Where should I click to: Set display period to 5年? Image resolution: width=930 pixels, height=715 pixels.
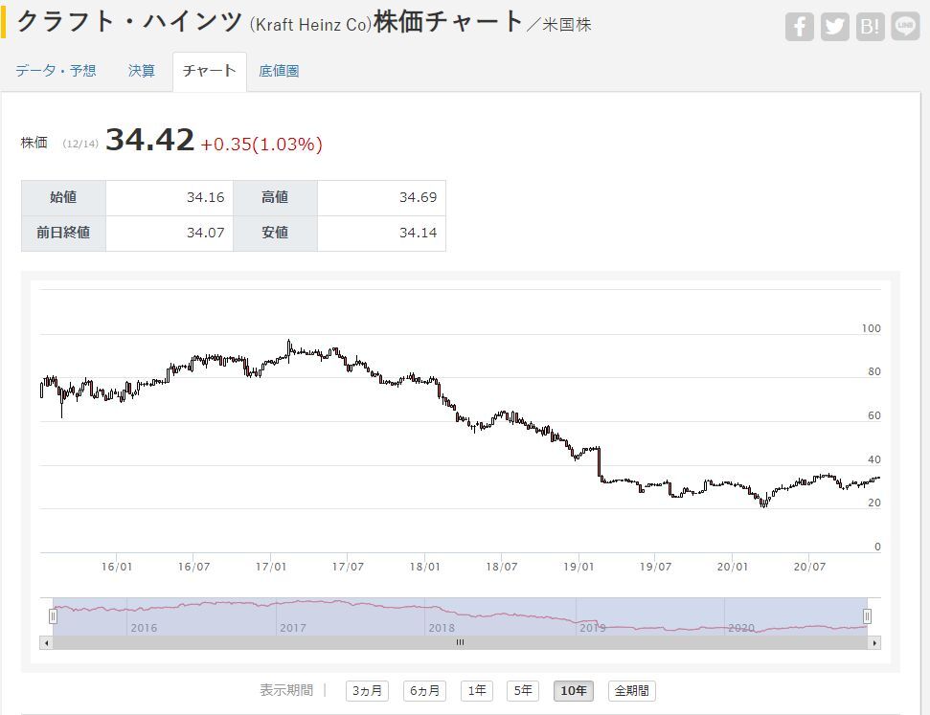[523, 691]
